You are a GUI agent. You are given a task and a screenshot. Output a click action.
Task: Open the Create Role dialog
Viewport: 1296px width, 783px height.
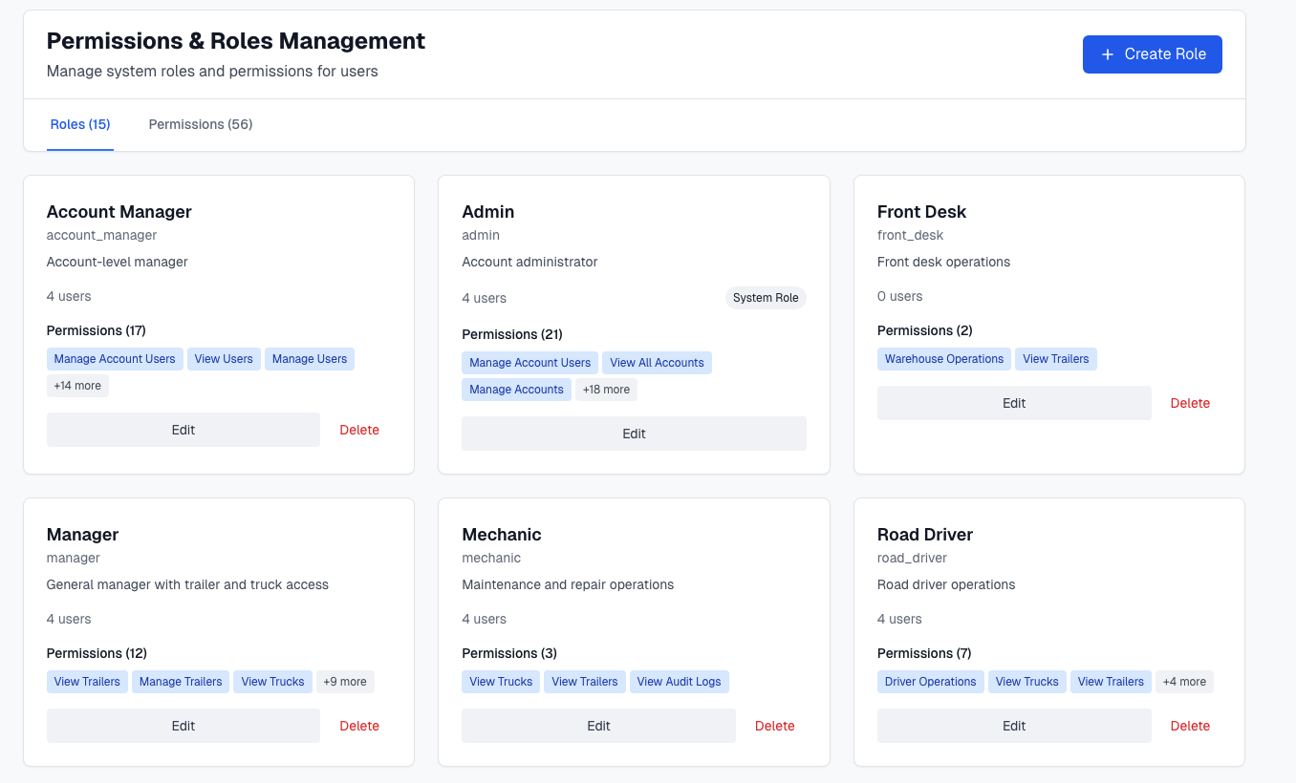[x=1152, y=54]
